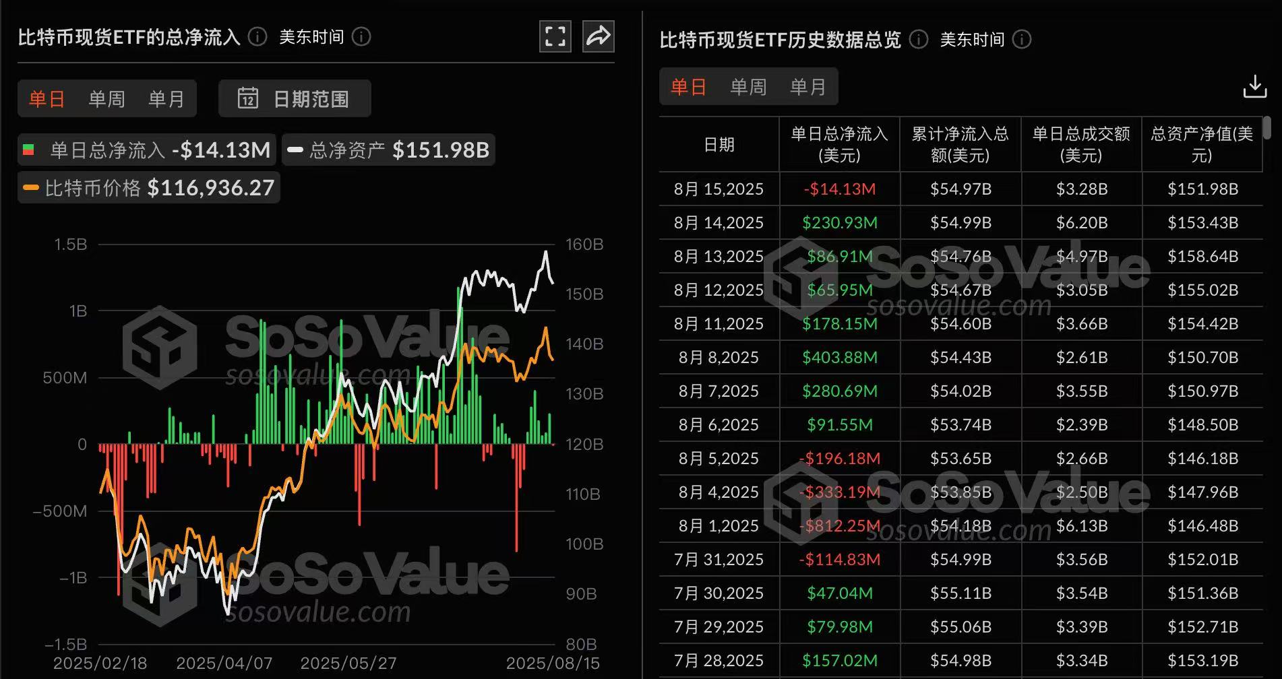
Task: Open the info tooltip beside 比特币现货ETF历史数据总览
Action: point(917,40)
